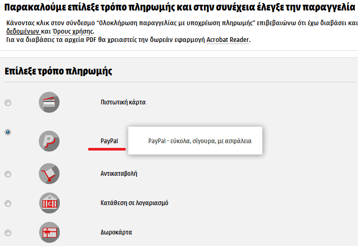Select the PayPal radio button
The height and width of the screenshot is (246, 358).
(x=8, y=132)
